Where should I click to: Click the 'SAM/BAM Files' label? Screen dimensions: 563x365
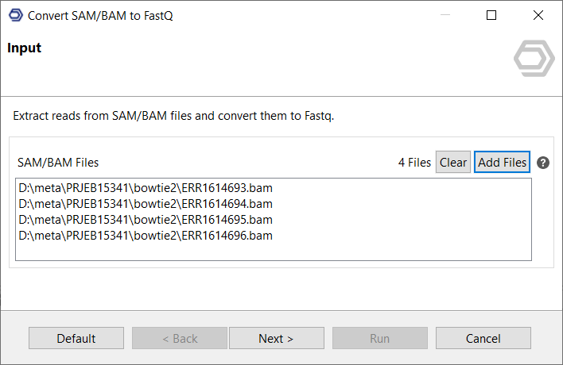(58, 163)
